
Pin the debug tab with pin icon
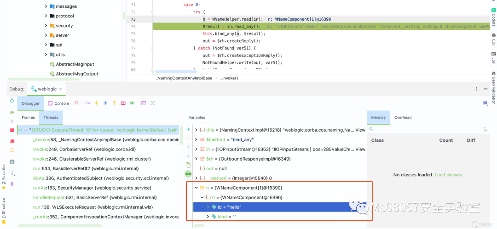pyautogui.click(x=12, y=184)
